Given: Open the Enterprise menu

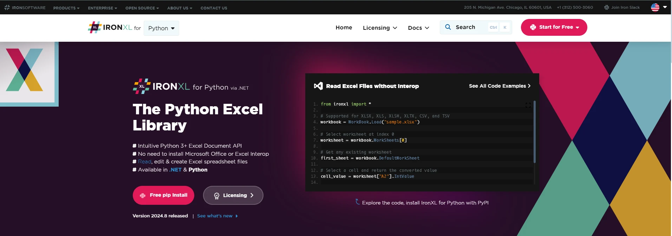Looking at the screenshot, I should pyautogui.click(x=102, y=8).
